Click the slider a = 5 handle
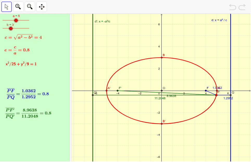 tap(16, 20)
